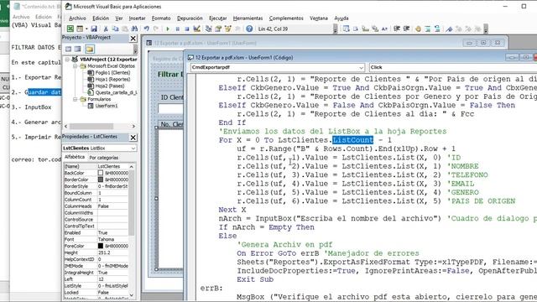This screenshot has width=537, height=302.
Task: Open the Depuración menu
Action: pyautogui.click(x=190, y=18)
